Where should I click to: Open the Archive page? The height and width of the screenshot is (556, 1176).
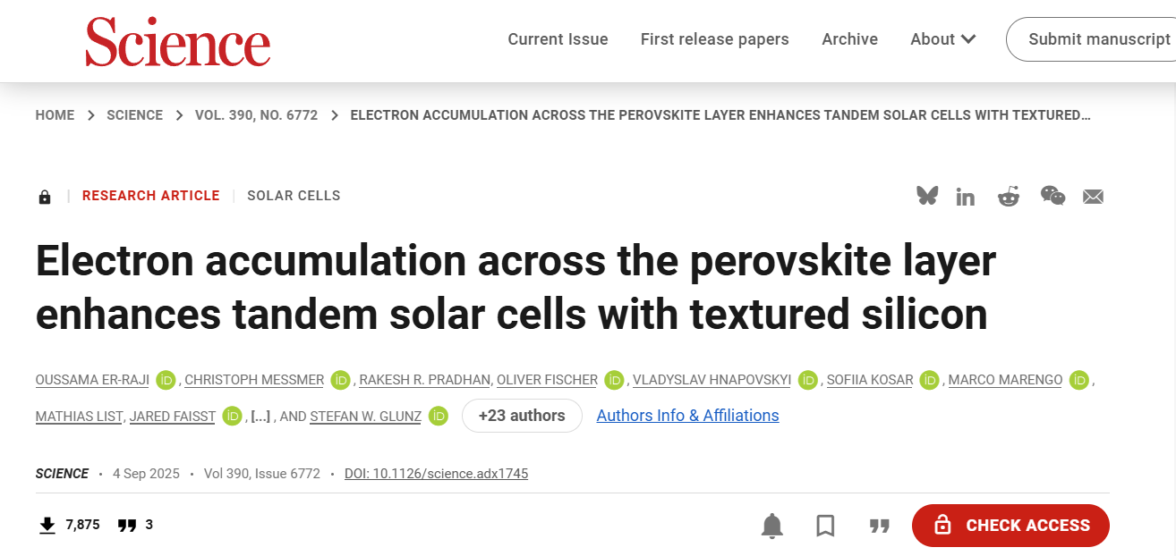[849, 39]
